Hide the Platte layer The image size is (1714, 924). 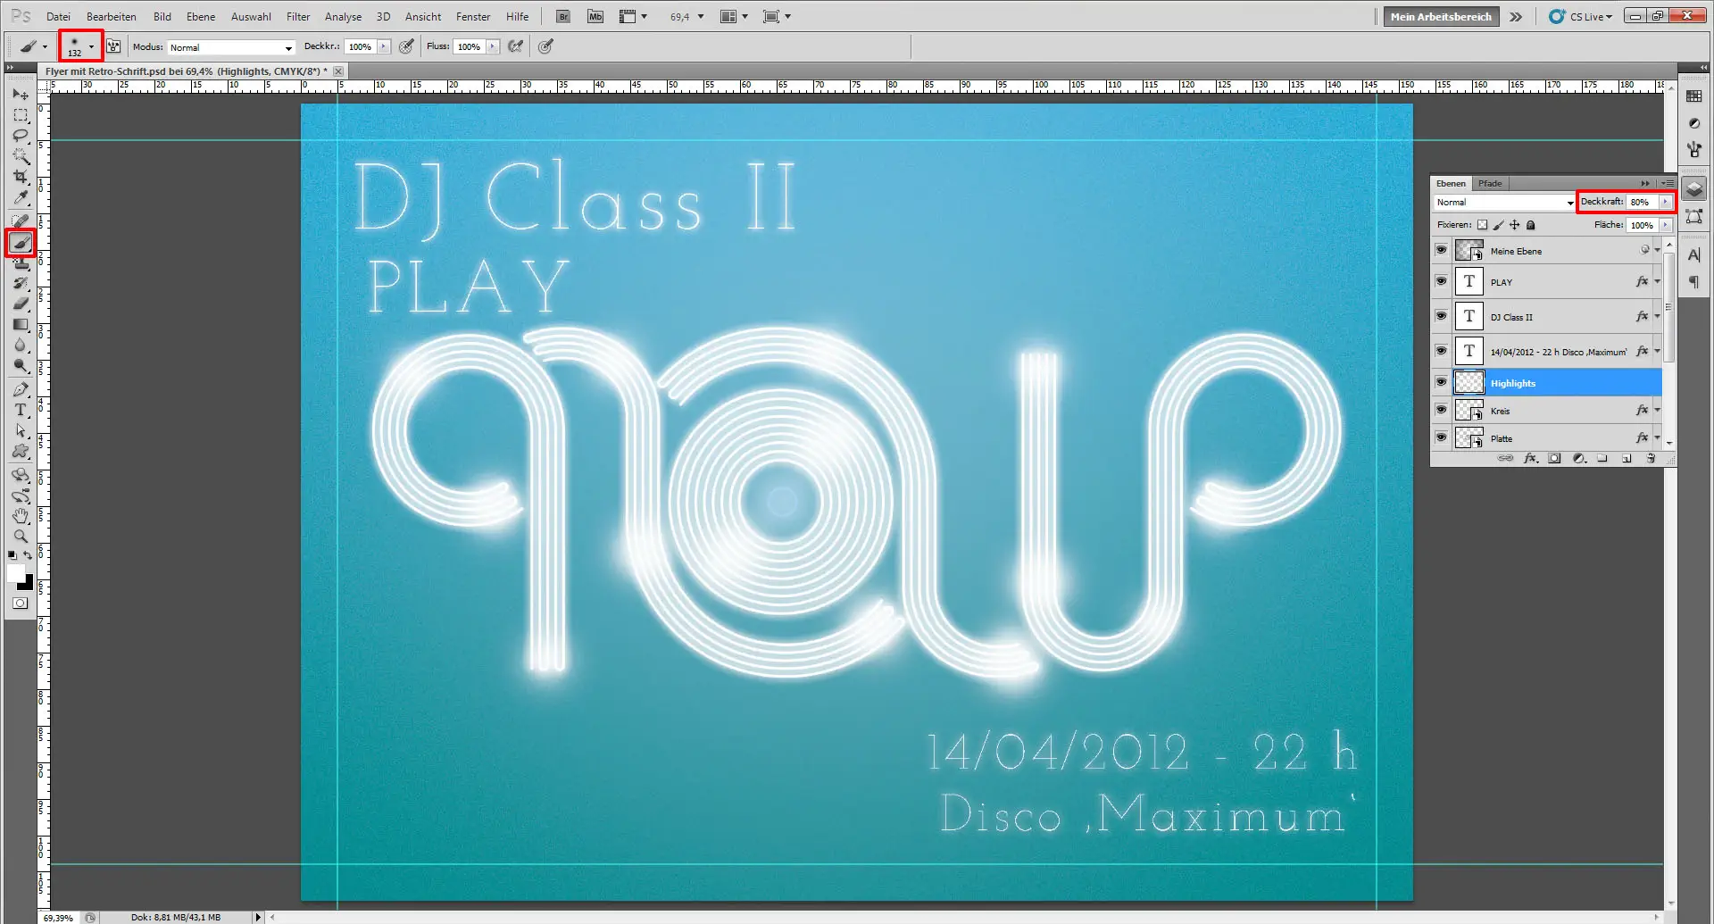(1441, 437)
